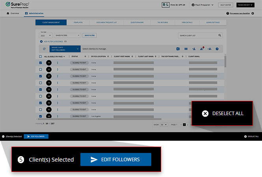This screenshot has width=262, height=177.
Task: Click the horizontal scrollbar under the table
Action: click(x=100, y=119)
